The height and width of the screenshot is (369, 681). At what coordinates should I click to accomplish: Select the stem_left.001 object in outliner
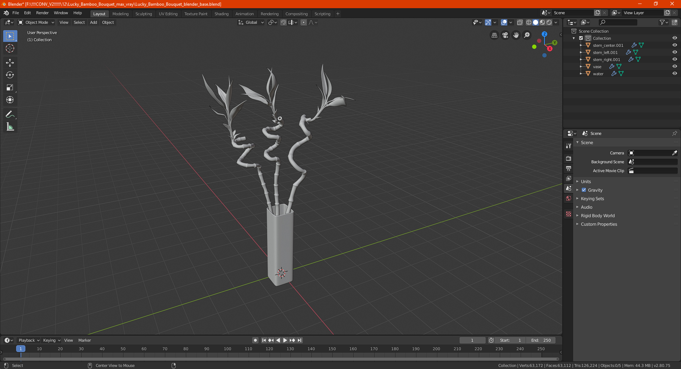(605, 53)
